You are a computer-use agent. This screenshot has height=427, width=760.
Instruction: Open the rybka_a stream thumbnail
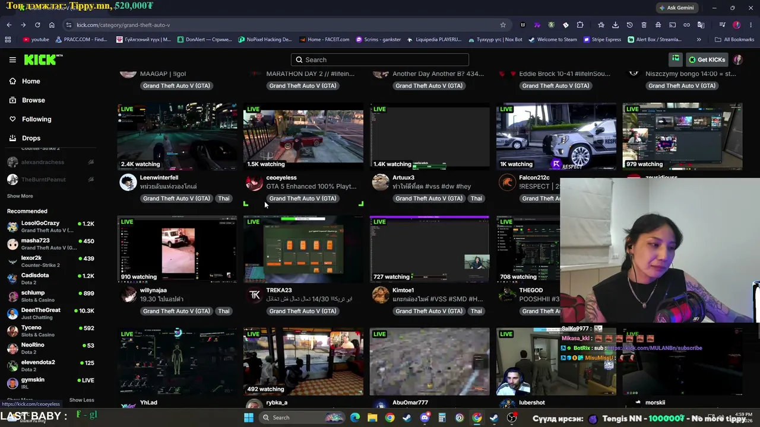tap(303, 361)
